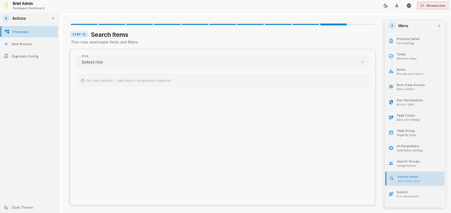Click the Role View Access eye icon
Viewport: 451px width, 213px height.
pos(391,87)
